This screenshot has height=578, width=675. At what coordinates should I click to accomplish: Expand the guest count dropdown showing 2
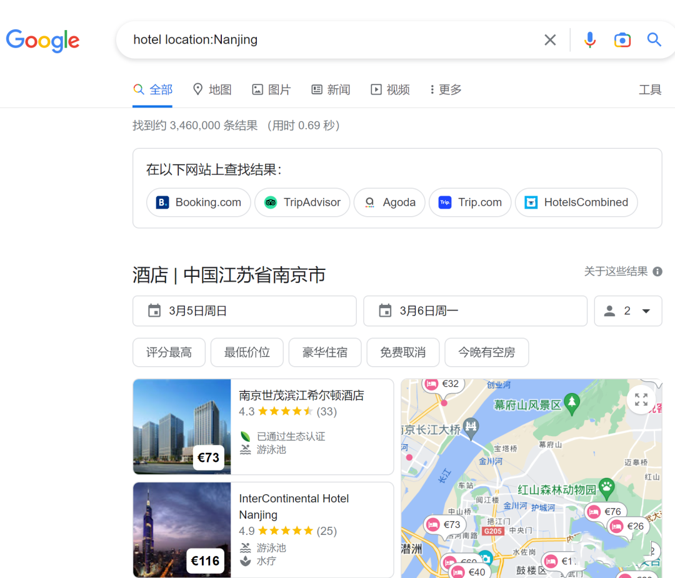coord(628,311)
